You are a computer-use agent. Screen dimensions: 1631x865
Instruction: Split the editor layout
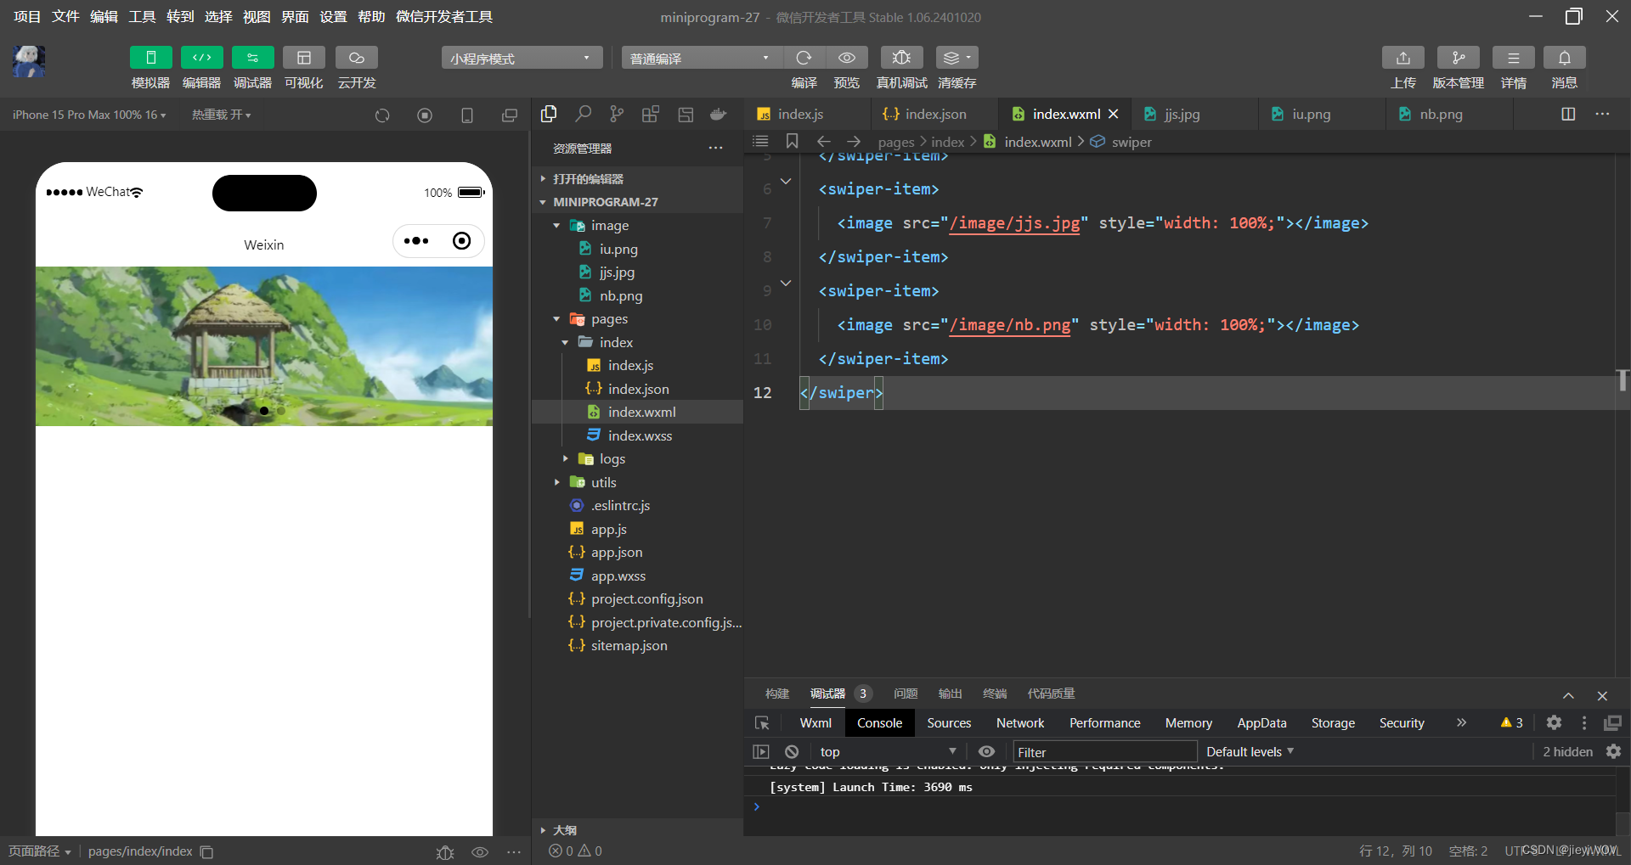pos(1568,114)
